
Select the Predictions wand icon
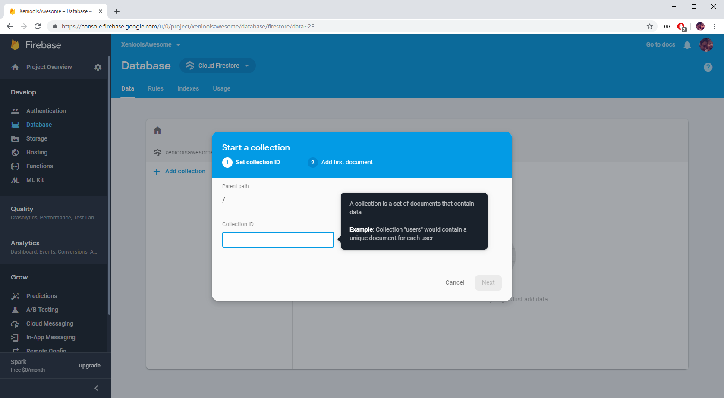[x=15, y=296]
